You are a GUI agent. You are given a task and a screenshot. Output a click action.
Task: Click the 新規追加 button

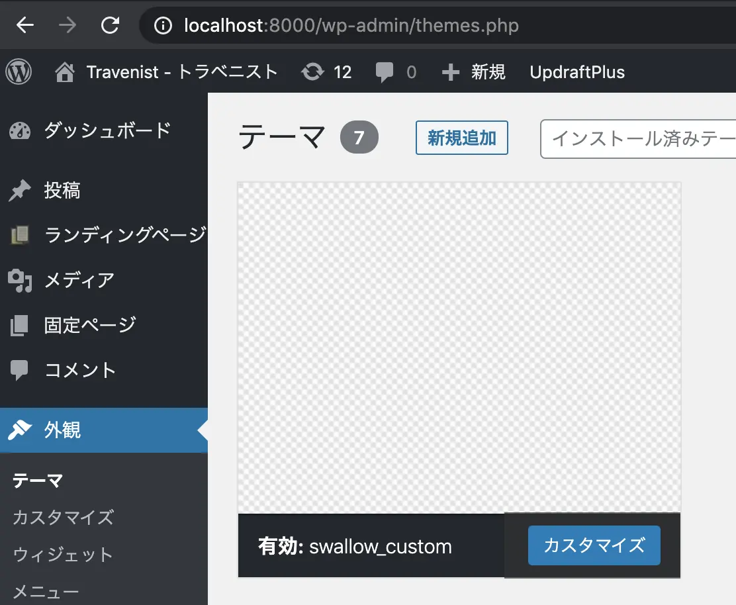(462, 138)
